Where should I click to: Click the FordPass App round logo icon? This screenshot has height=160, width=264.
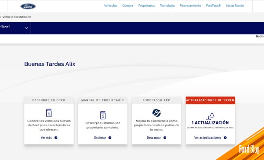[x=156, y=113]
